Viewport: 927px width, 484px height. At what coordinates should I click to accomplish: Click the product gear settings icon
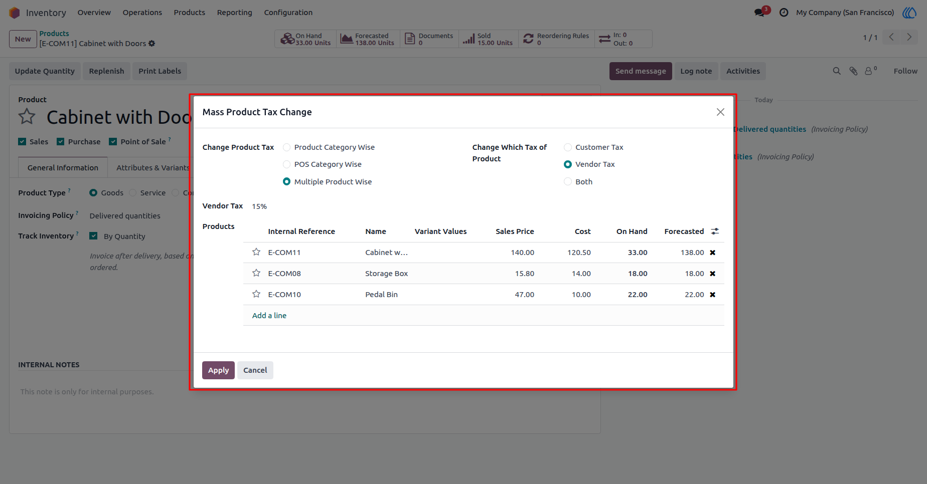click(x=152, y=44)
